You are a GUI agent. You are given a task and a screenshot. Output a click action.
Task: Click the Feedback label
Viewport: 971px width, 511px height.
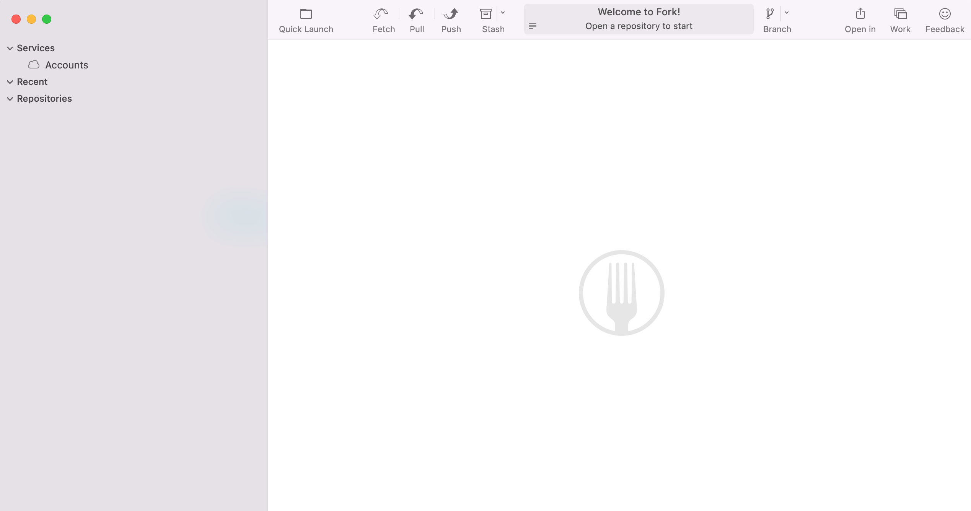(x=945, y=29)
